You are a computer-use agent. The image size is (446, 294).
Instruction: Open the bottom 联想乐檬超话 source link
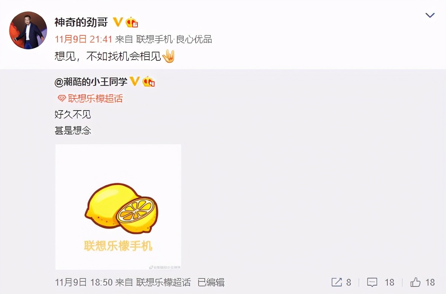point(164,282)
